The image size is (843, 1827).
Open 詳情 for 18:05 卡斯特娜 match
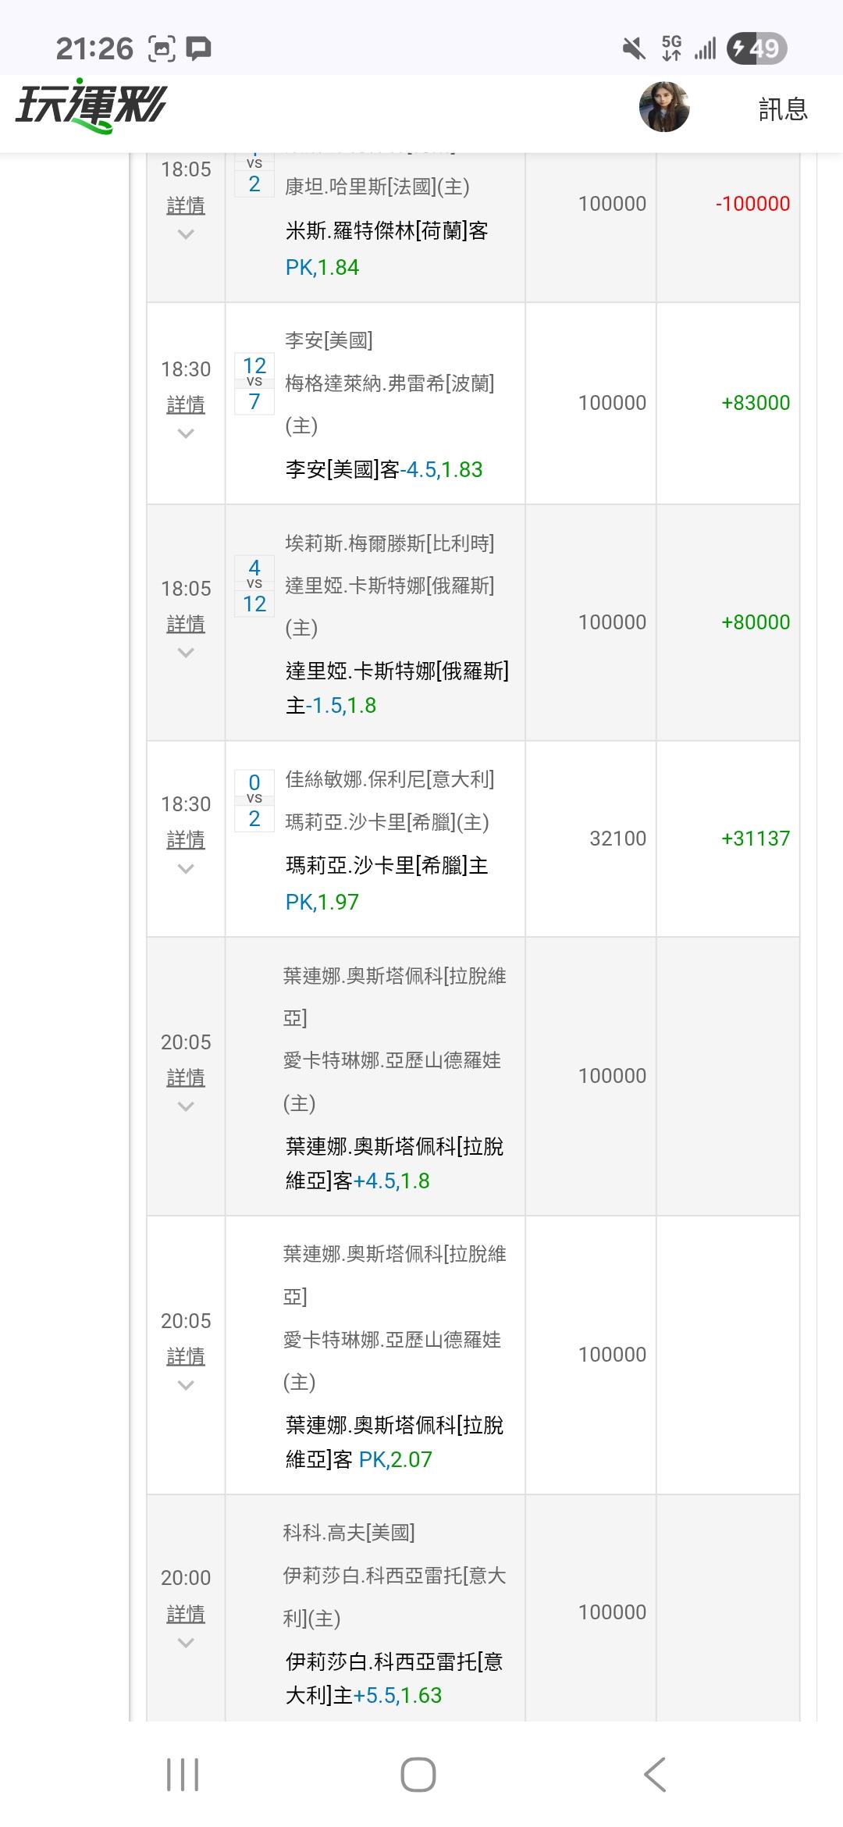click(186, 624)
